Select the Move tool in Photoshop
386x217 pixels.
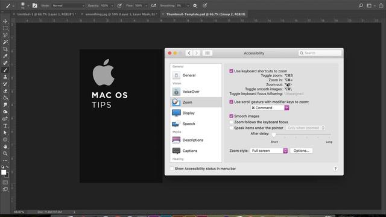pyautogui.click(x=5, y=22)
